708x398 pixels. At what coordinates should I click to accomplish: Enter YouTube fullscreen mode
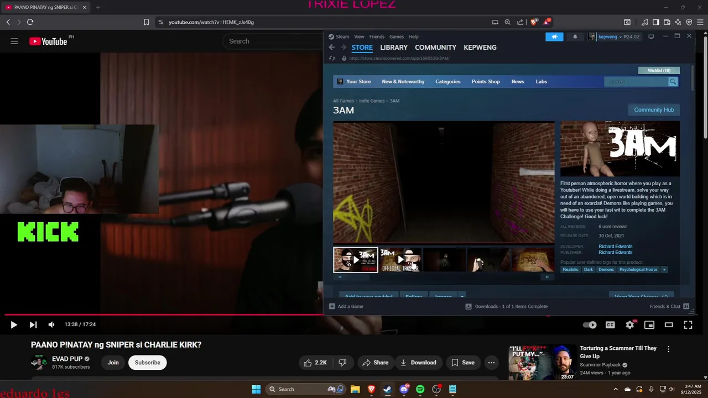tap(688, 325)
